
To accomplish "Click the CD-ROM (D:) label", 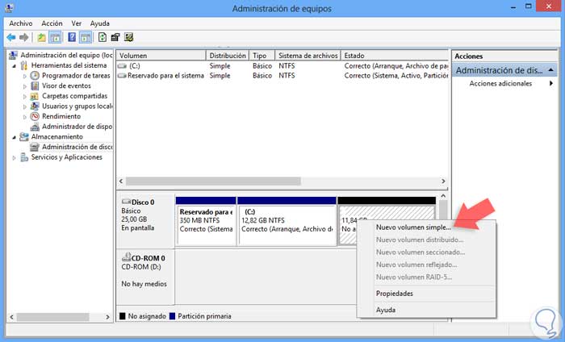I will 141,267.
